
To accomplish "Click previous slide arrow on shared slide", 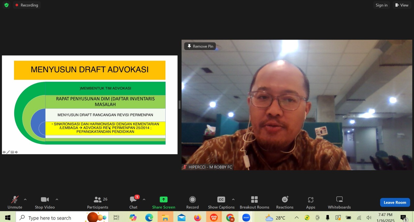I will (x=4, y=152).
